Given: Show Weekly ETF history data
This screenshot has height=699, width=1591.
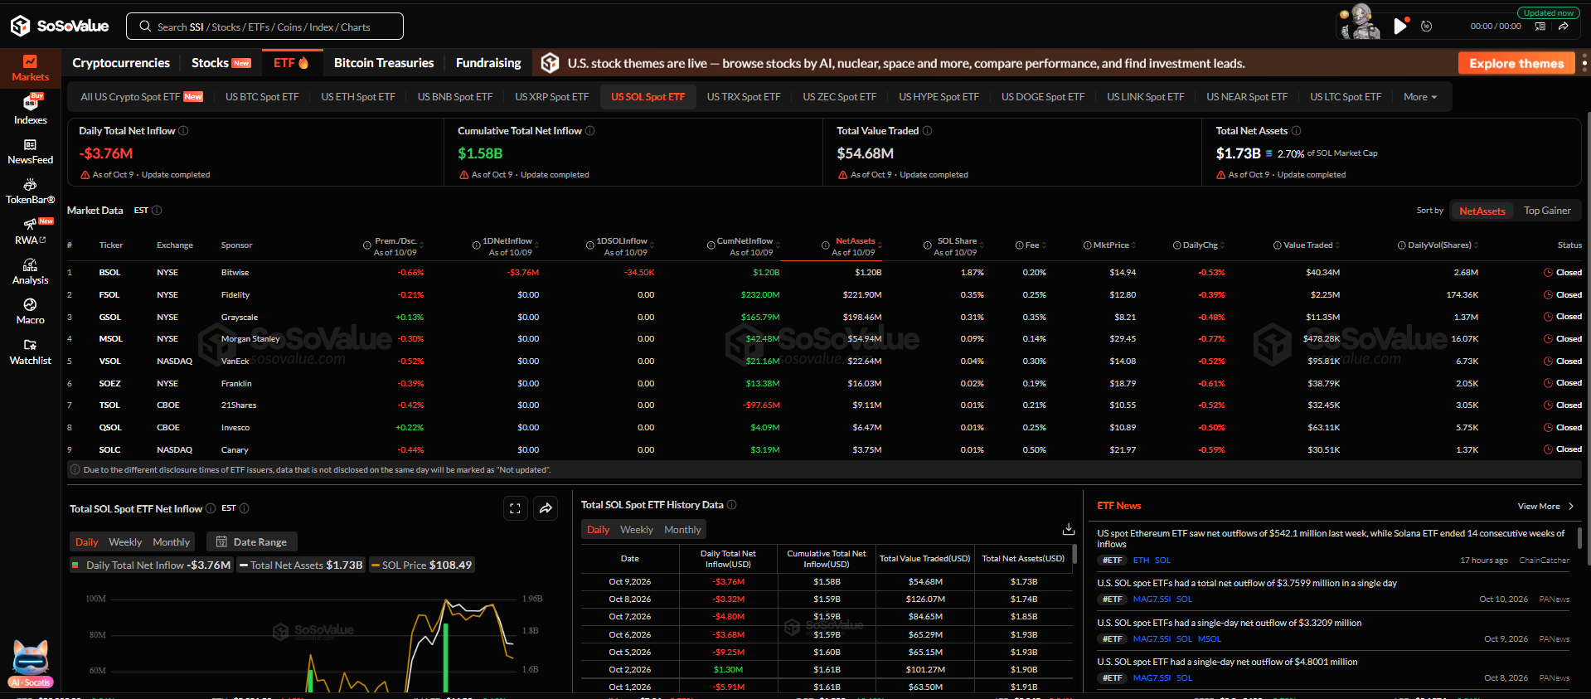Looking at the screenshot, I should pyautogui.click(x=637, y=530).
